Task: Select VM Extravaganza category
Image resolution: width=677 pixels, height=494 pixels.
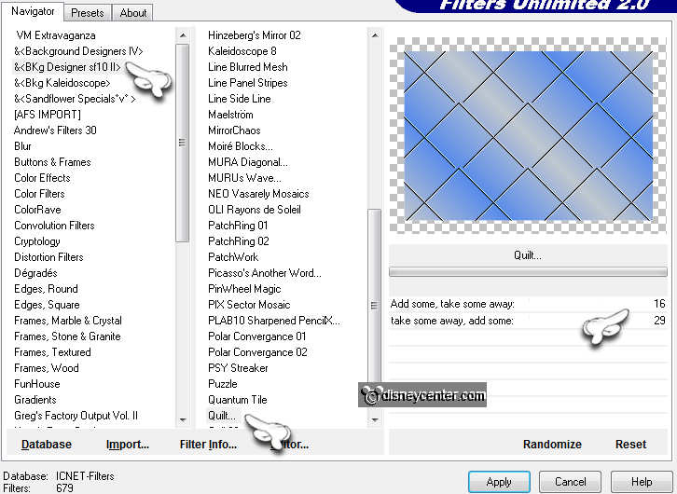Action: click(x=56, y=35)
